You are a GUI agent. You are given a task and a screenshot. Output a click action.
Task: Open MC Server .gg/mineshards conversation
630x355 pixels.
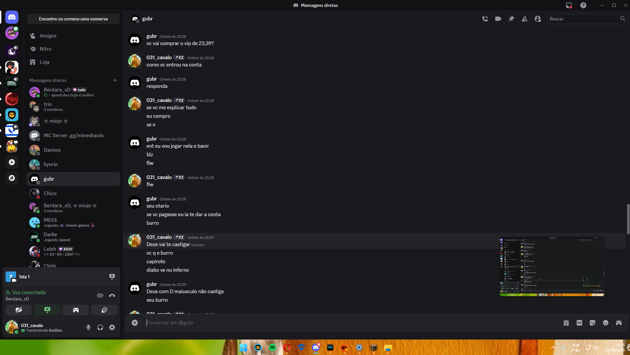(x=73, y=136)
